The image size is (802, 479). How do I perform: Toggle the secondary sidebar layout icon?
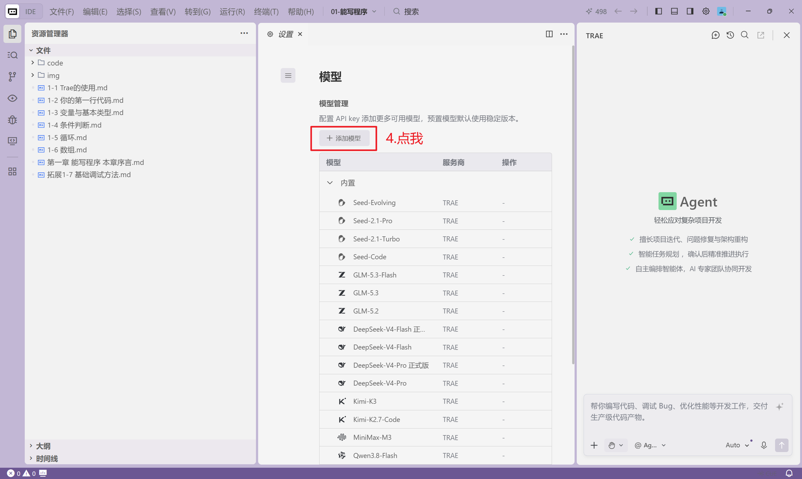(x=690, y=11)
